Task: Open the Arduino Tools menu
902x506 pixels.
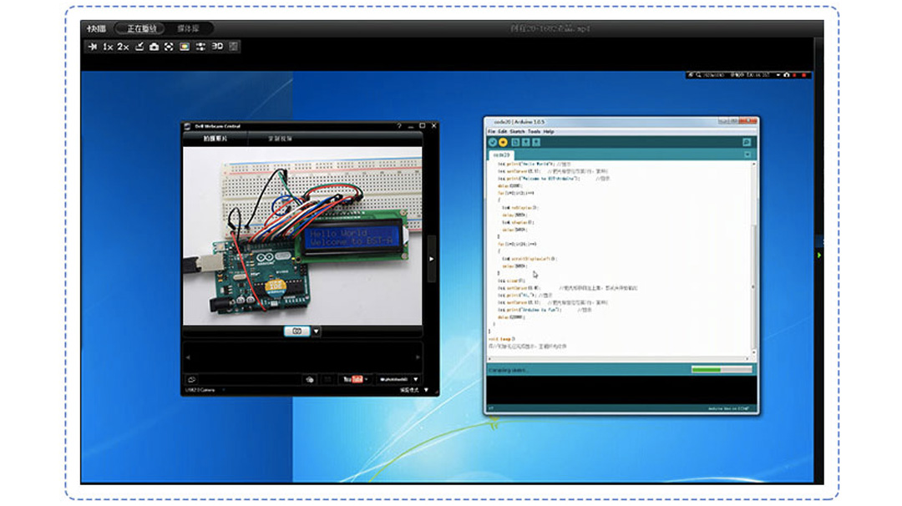Action: coord(535,132)
